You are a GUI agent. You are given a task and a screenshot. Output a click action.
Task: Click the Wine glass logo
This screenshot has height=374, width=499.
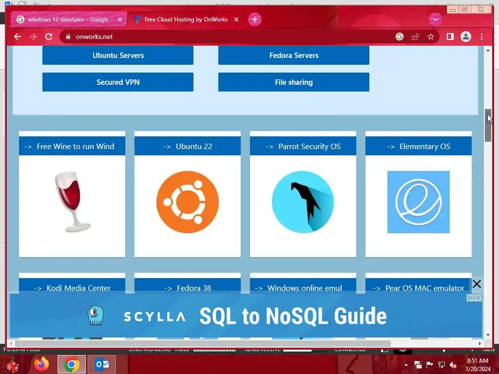[73, 201]
